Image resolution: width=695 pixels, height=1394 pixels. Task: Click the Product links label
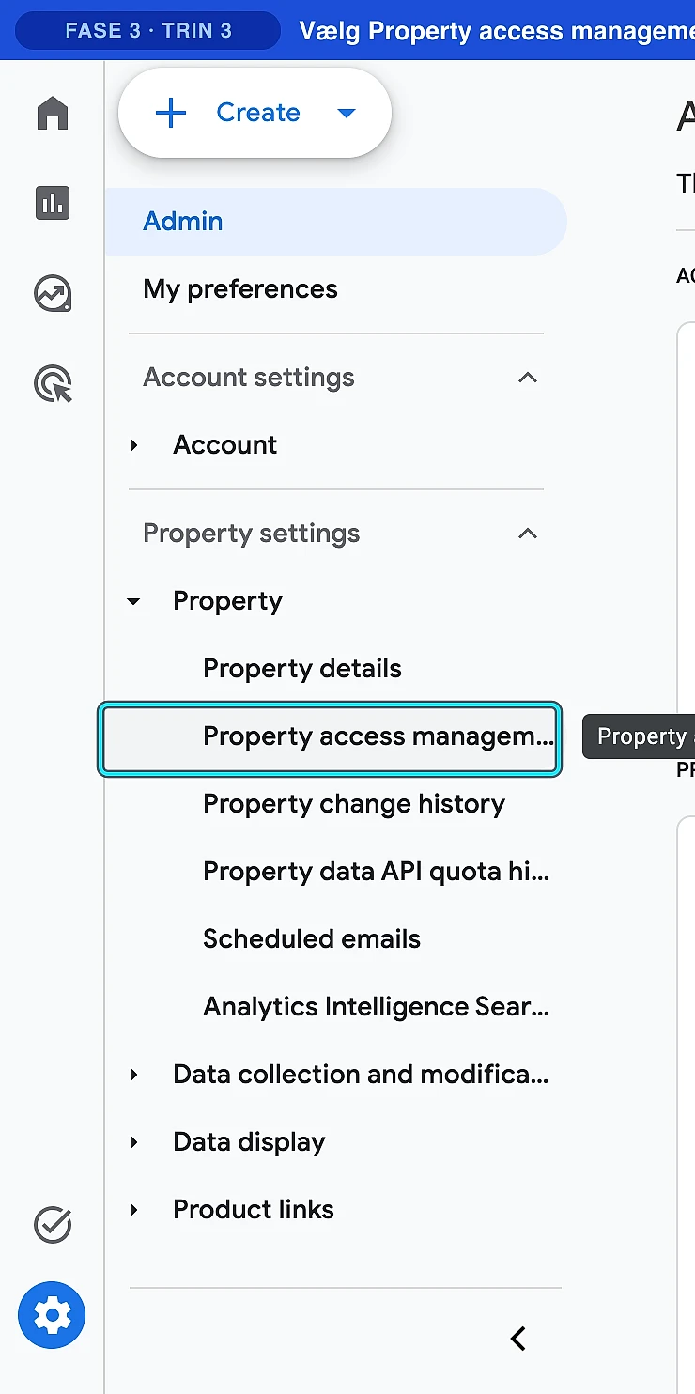[254, 1210]
